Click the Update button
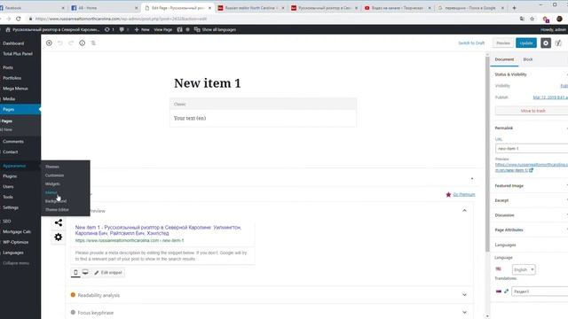 [x=526, y=43]
